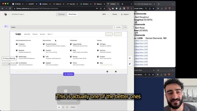Click the Export button
The image size is (197, 111).
point(125,14)
